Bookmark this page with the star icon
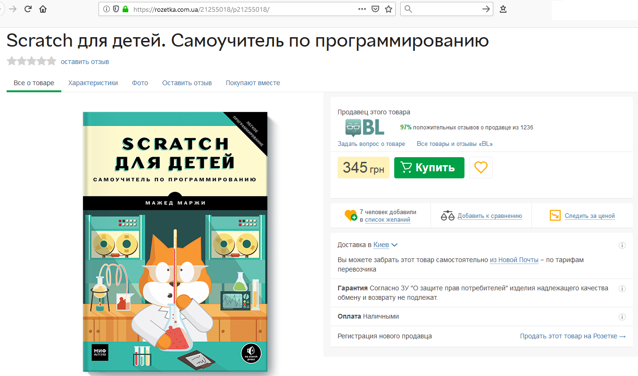Screen dimensions: 638x376 click(x=389, y=9)
